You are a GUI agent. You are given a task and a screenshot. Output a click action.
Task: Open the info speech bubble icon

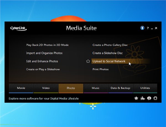pyautogui.click(x=149, y=98)
